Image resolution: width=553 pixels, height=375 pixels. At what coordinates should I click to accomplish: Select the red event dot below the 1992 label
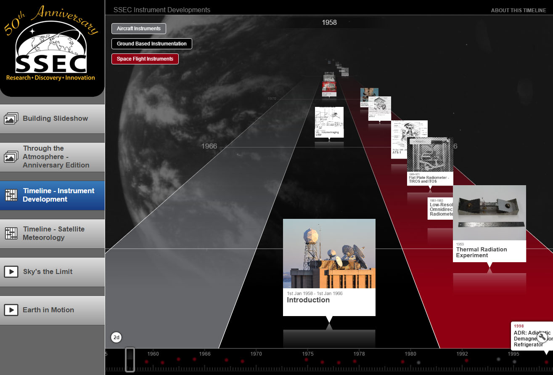(x=466, y=360)
